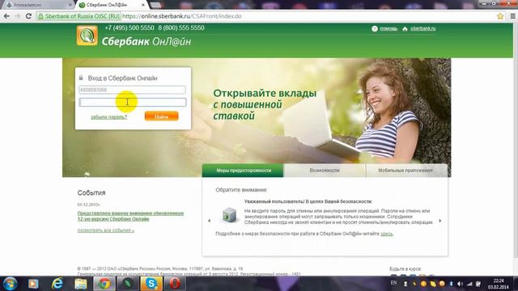Click volume speaker tray icon
The width and height of the screenshot is (518, 291).
click(x=461, y=284)
